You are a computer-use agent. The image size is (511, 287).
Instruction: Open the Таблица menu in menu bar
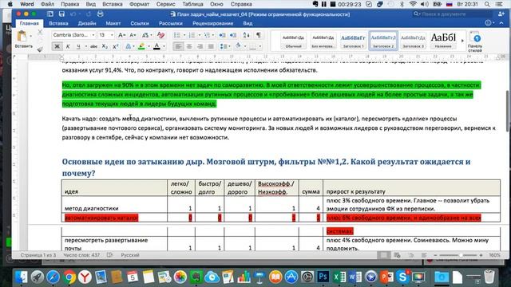click(192, 4)
